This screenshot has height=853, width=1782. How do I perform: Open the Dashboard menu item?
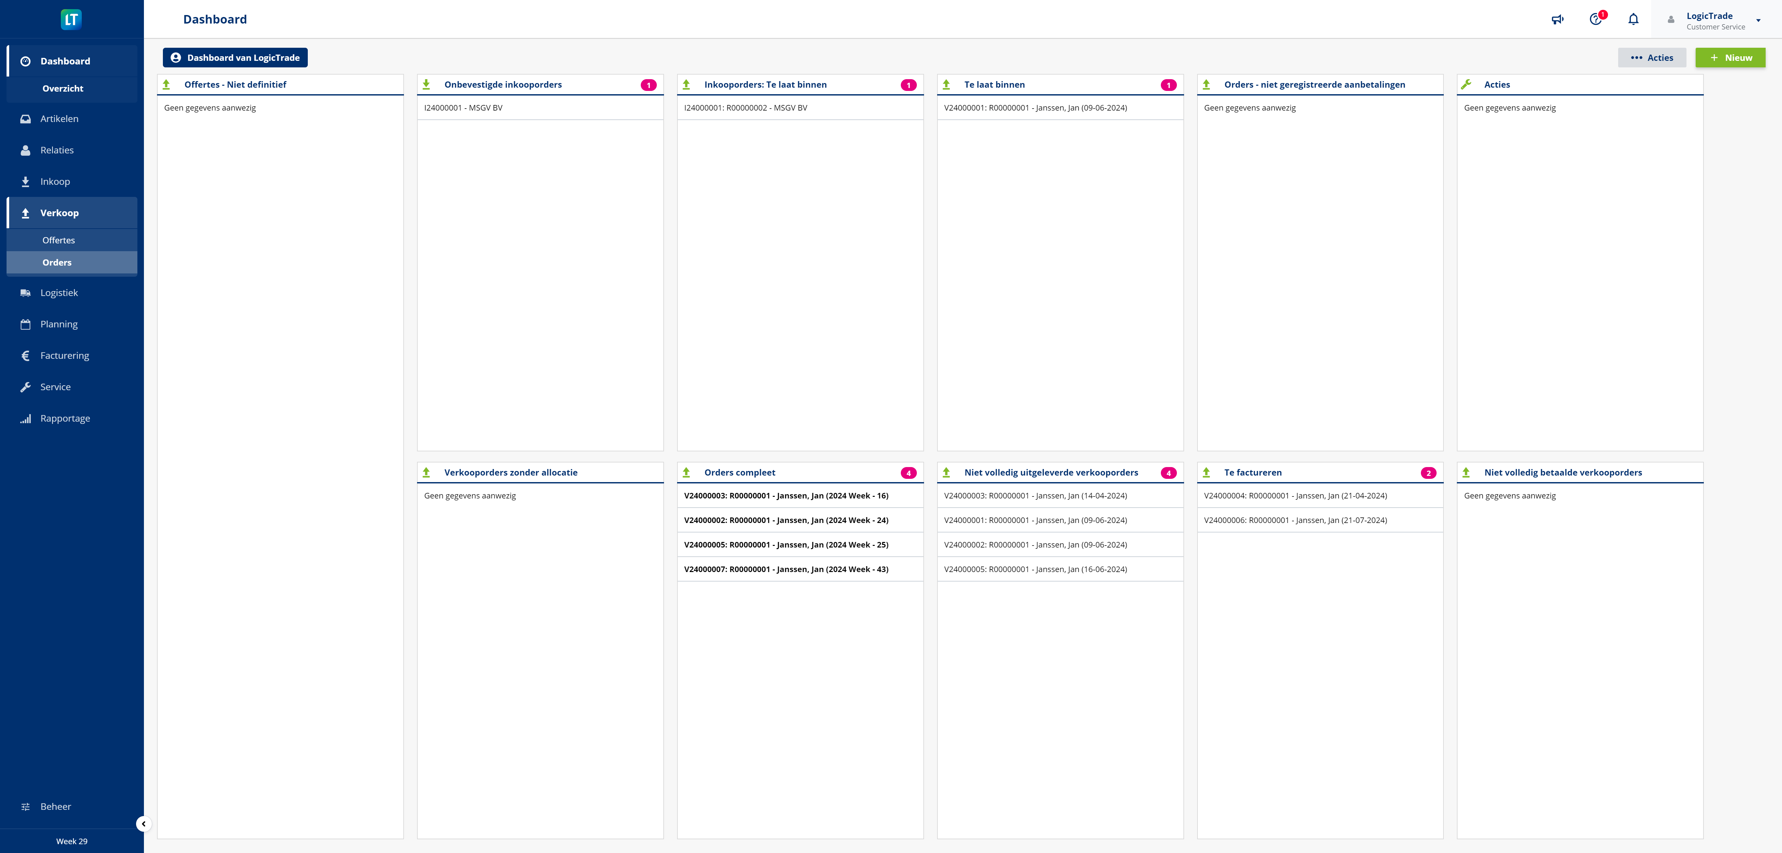[x=72, y=61]
